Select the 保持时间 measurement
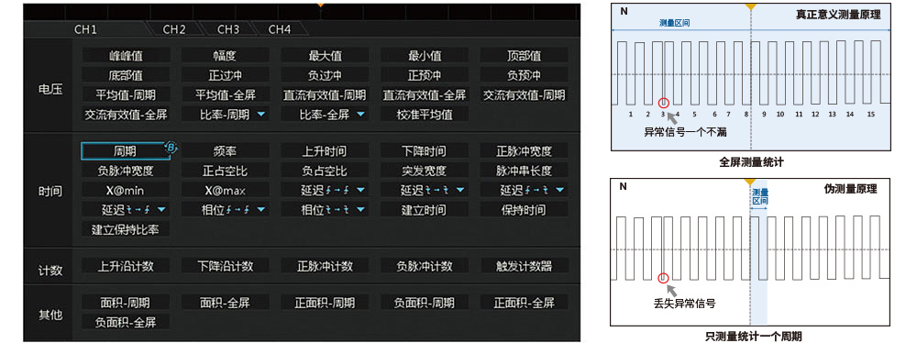 tap(524, 209)
